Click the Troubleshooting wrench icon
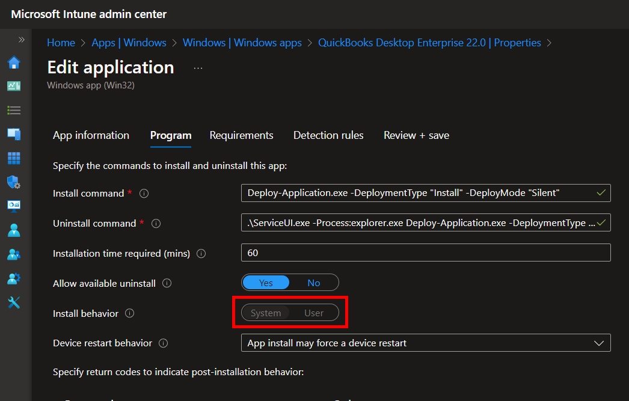The width and height of the screenshot is (629, 401). [x=14, y=302]
